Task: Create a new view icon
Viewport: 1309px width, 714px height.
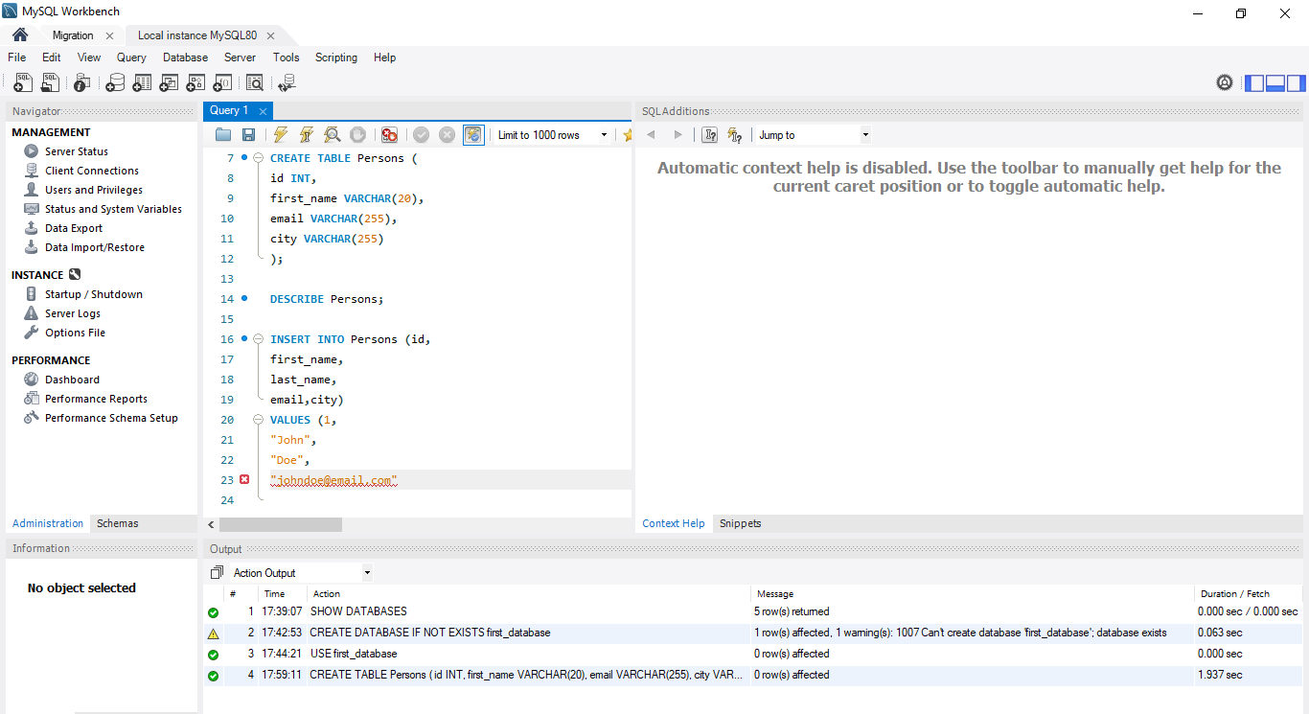Action: [169, 83]
